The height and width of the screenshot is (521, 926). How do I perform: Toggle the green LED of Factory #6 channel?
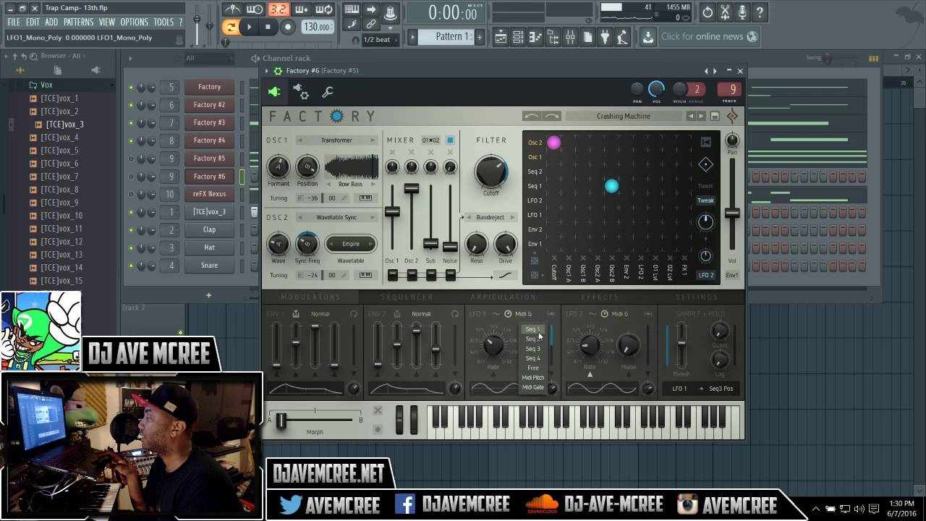(131, 176)
